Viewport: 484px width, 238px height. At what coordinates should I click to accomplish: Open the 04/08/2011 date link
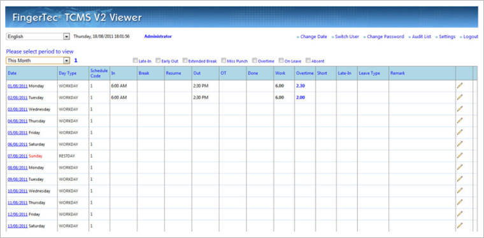(x=18, y=121)
